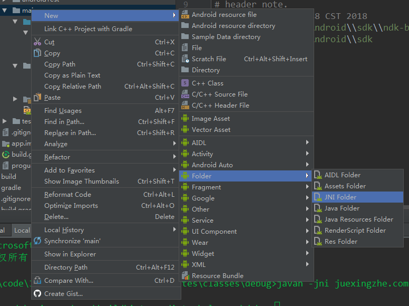Open the Fragment submenu
The height and width of the screenshot is (306, 409).
[x=246, y=187]
